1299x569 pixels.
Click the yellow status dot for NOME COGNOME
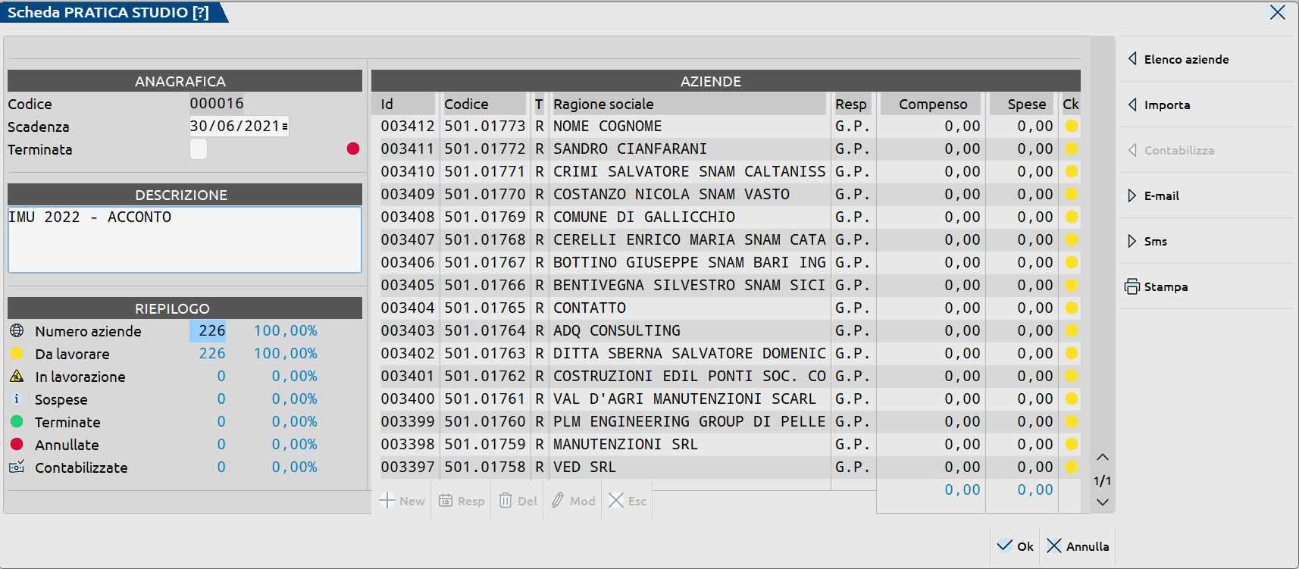point(1071,127)
